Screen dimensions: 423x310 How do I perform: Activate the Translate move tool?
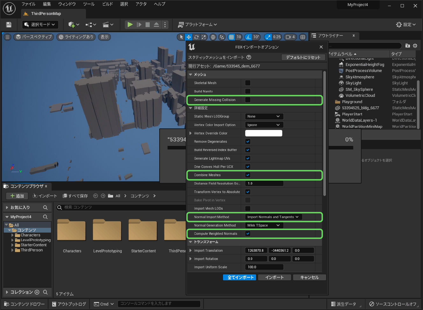(x=189, y=37)
